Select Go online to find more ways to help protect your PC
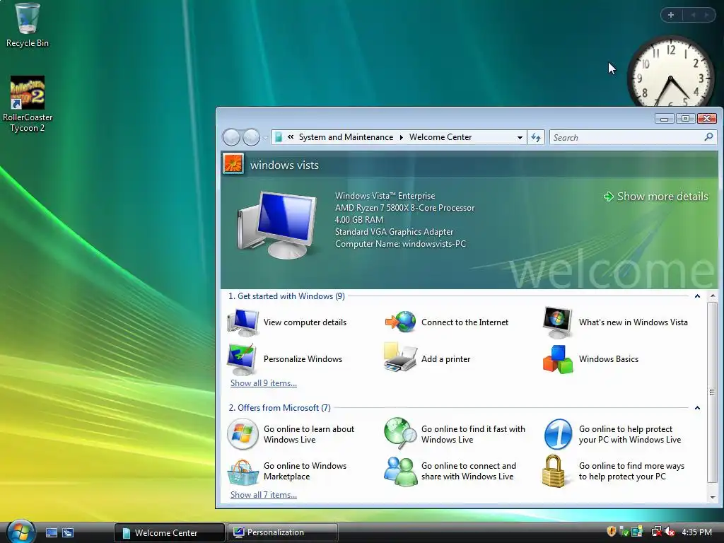The image size is (724, 543). pos(614,471)
